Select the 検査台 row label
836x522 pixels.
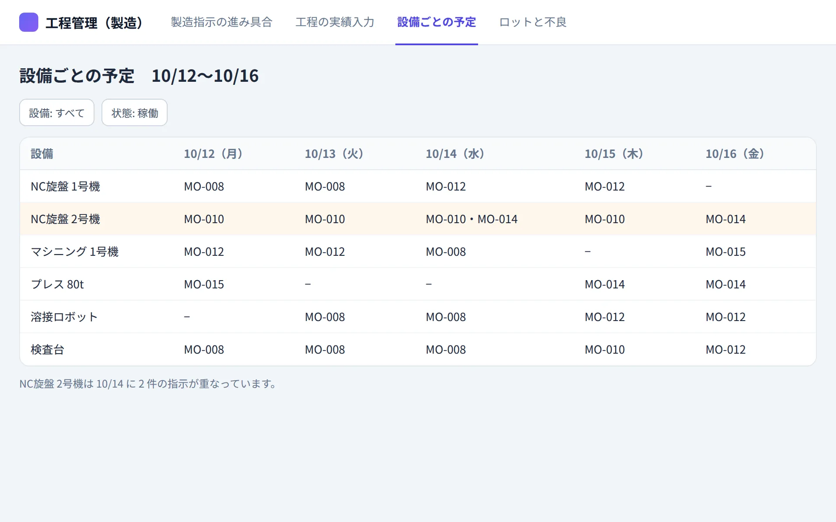point(47,349)
